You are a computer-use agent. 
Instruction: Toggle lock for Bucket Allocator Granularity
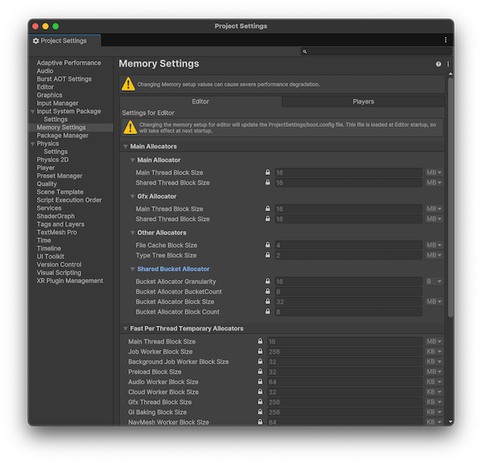click(x=268, y=282)
